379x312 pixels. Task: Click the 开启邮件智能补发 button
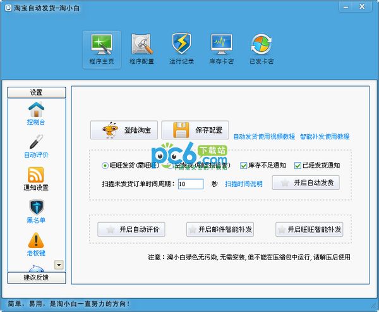click(x=220, y=229)
